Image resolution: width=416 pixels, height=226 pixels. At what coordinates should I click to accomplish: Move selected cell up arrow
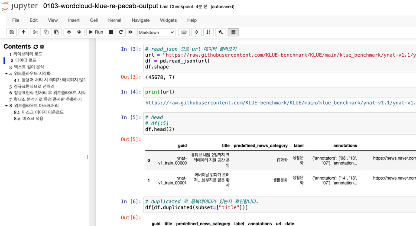(69, 32)
